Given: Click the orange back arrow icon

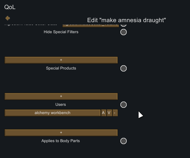Looking at the screenshot, I should tap(8, 18).
